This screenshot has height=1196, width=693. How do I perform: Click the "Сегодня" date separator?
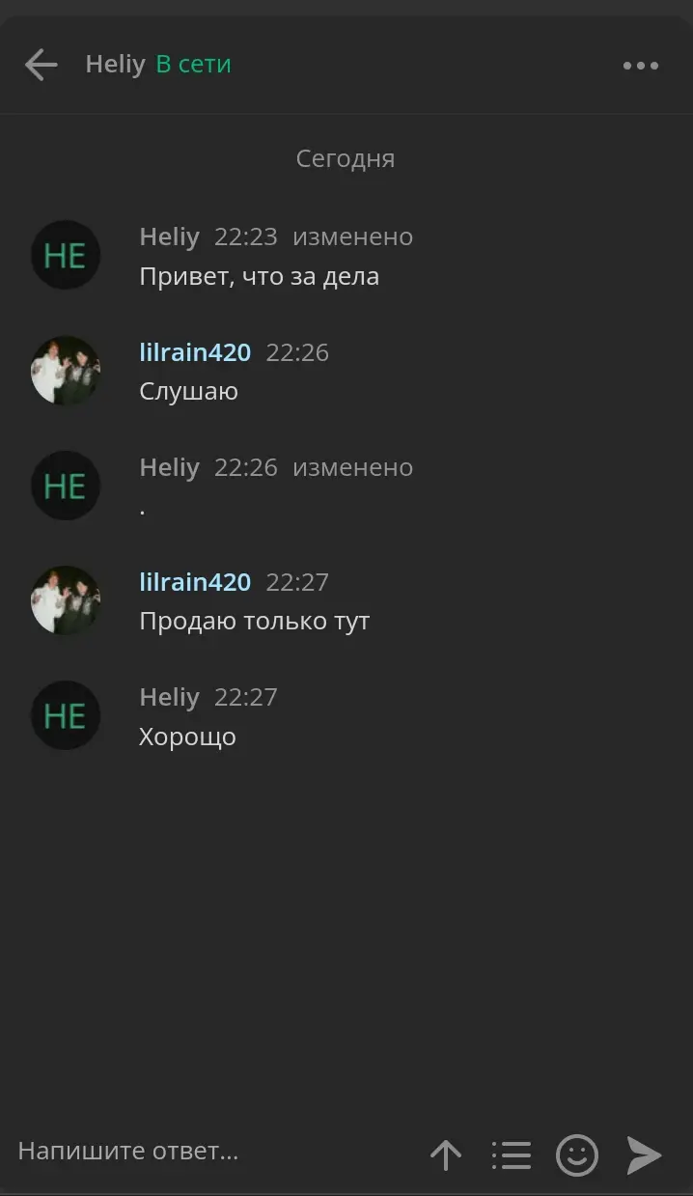(x=346, y=158)
